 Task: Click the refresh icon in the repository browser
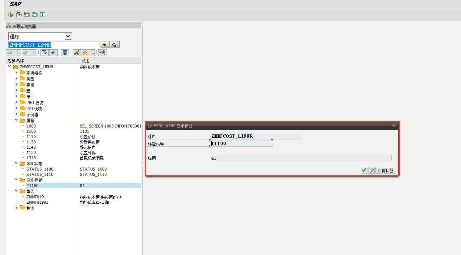(102, 52)
